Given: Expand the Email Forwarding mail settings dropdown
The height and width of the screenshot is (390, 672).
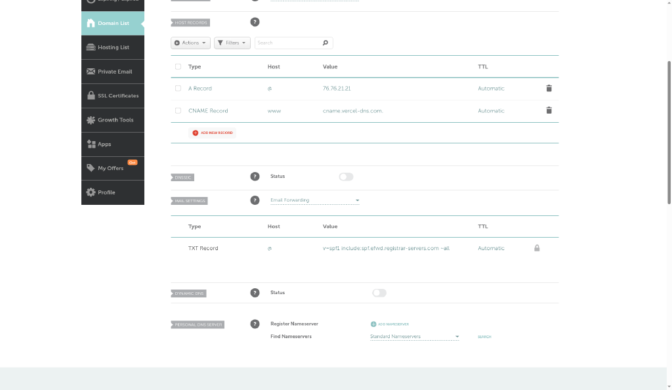Looking at the screenshot, I should click(314, 200).
